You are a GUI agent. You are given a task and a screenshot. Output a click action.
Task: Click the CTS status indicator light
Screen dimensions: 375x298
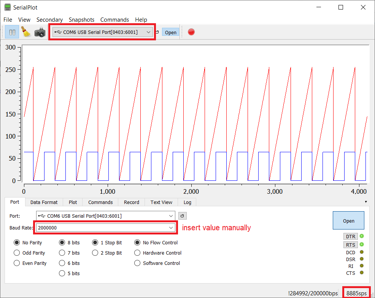pos(361,273)
